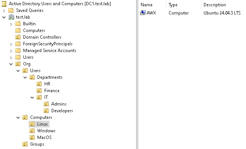Click the Saved Queries folder icon
This screenshot has width=246, height=149.
(x=10, y=10)
